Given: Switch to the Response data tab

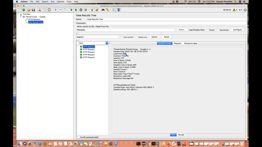Looking at the screenshot, I should click(191, 43).
